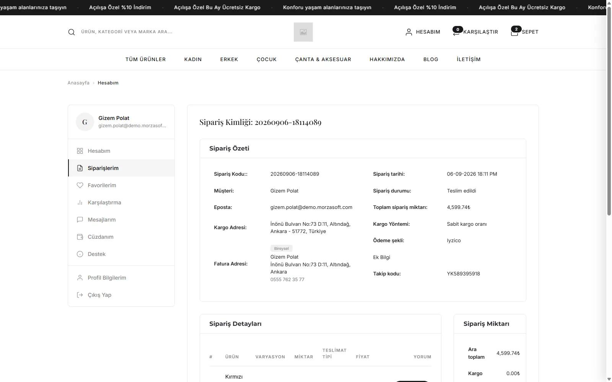Open the Profil Bilgilerim person icon
This screenshot has width=612, height=382.
pyautogui.click(x=80, y=278)
